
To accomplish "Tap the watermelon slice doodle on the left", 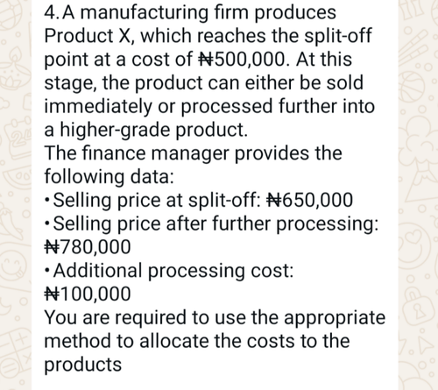I will coord(17,178).
